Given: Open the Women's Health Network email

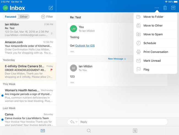Looking at the screenshot, I should [x=28, y=95].
